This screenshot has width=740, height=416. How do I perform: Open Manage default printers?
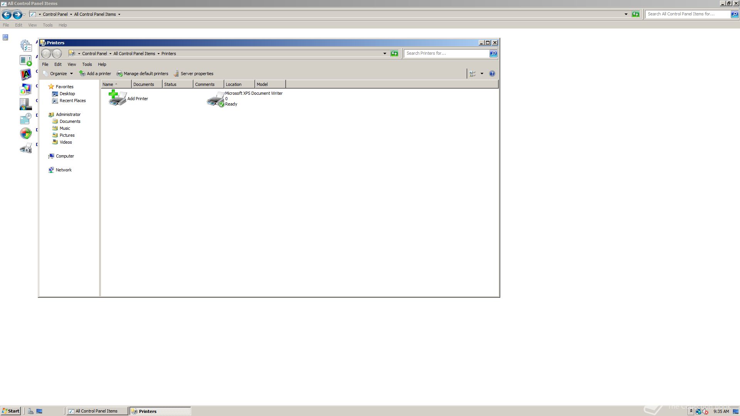pyautogui.click(x=142, y=74)
